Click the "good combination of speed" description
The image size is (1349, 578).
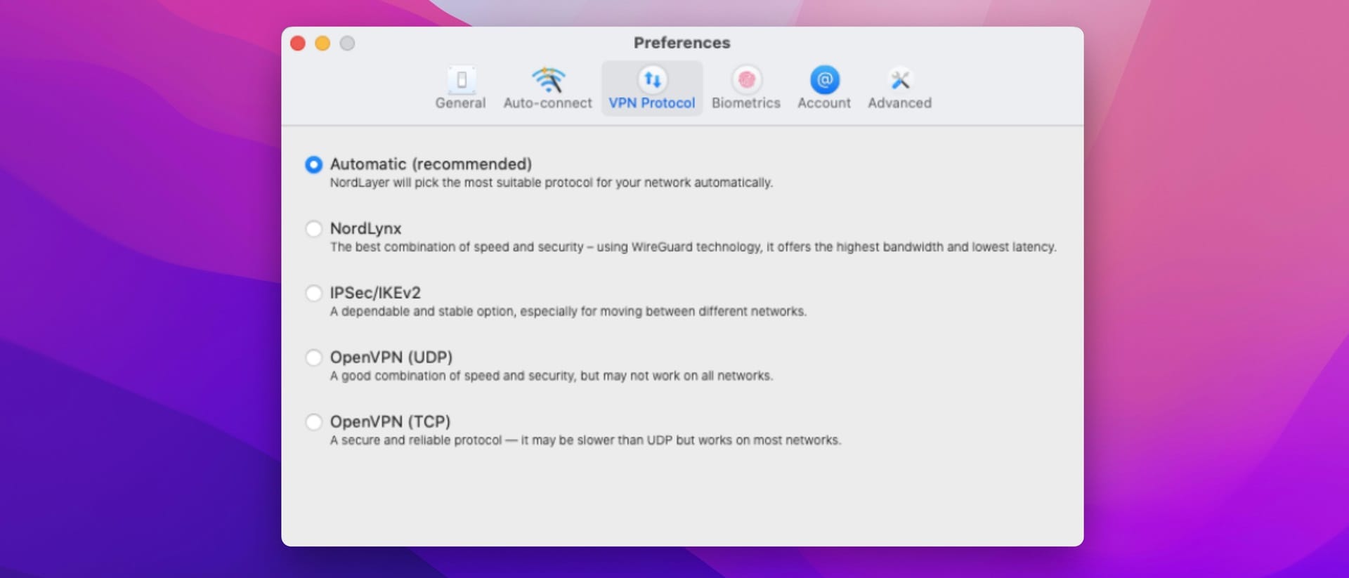[552, 376]
